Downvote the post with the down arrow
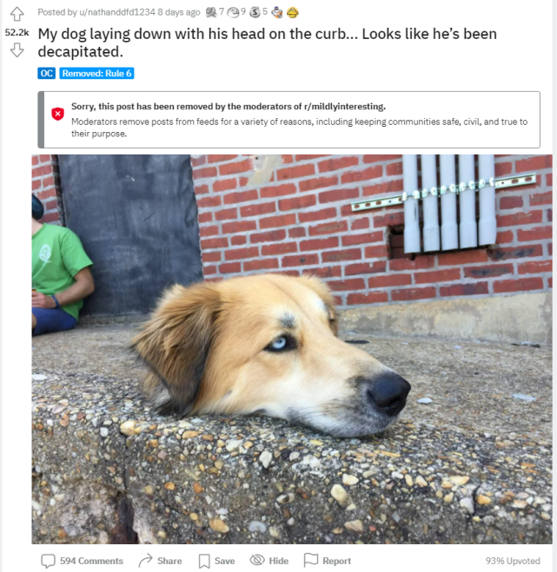Viewport: 557px width, 572px height. 17,50
